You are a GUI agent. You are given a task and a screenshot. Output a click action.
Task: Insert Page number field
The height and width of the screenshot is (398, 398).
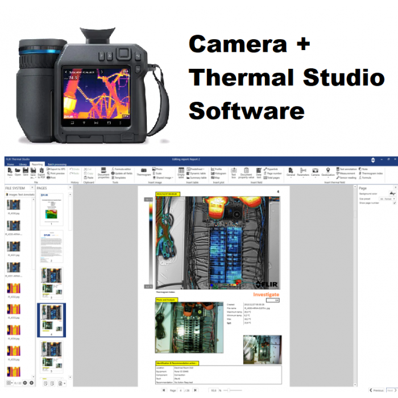click(x=272, y=173)
